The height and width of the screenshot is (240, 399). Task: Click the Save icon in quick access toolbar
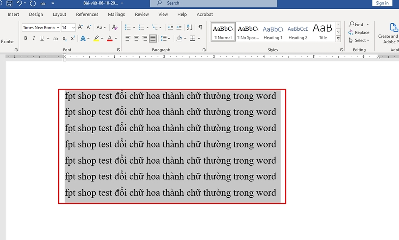coord(10,3)
